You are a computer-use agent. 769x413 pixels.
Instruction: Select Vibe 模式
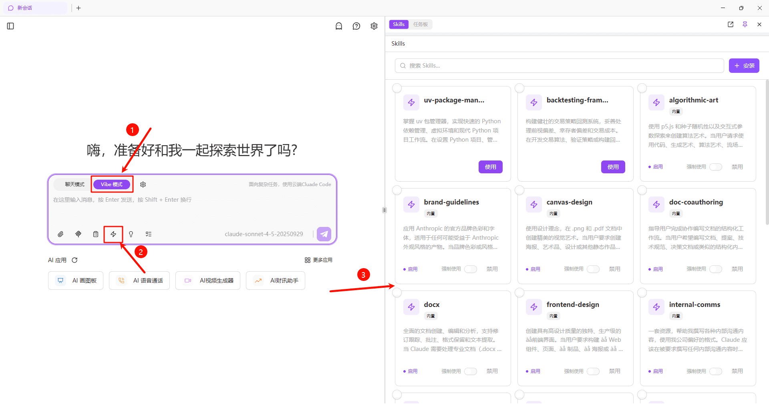click(x=112, y=184)
